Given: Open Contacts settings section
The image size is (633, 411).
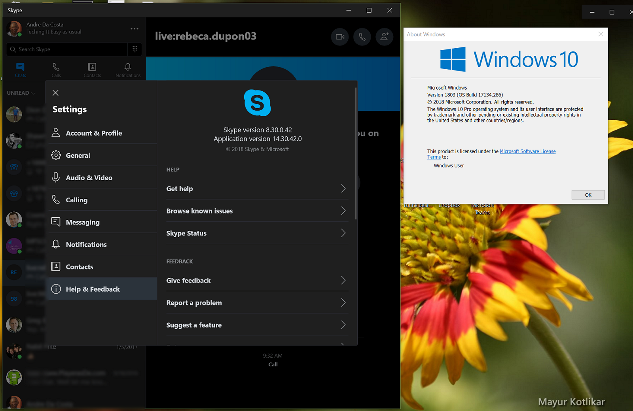Looking at the screenshot, I should [102, 267].
